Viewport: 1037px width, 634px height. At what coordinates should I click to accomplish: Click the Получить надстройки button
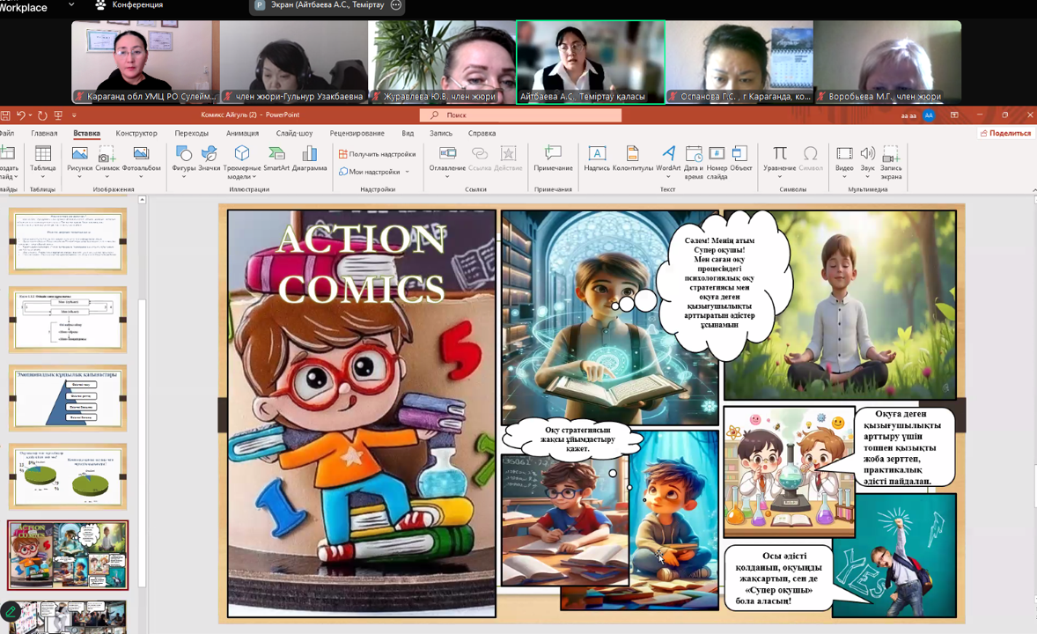pos(377,154)
